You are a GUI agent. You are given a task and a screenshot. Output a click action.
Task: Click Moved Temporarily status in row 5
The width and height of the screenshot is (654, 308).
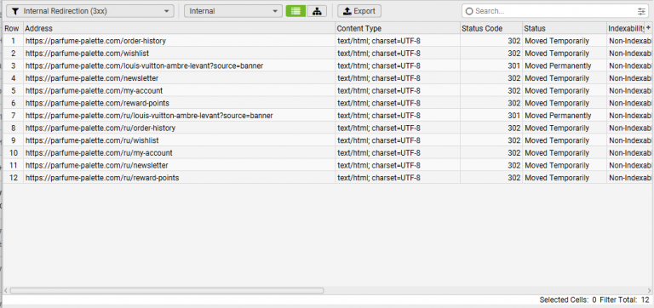pyautogui.click(x=557, y=90)
